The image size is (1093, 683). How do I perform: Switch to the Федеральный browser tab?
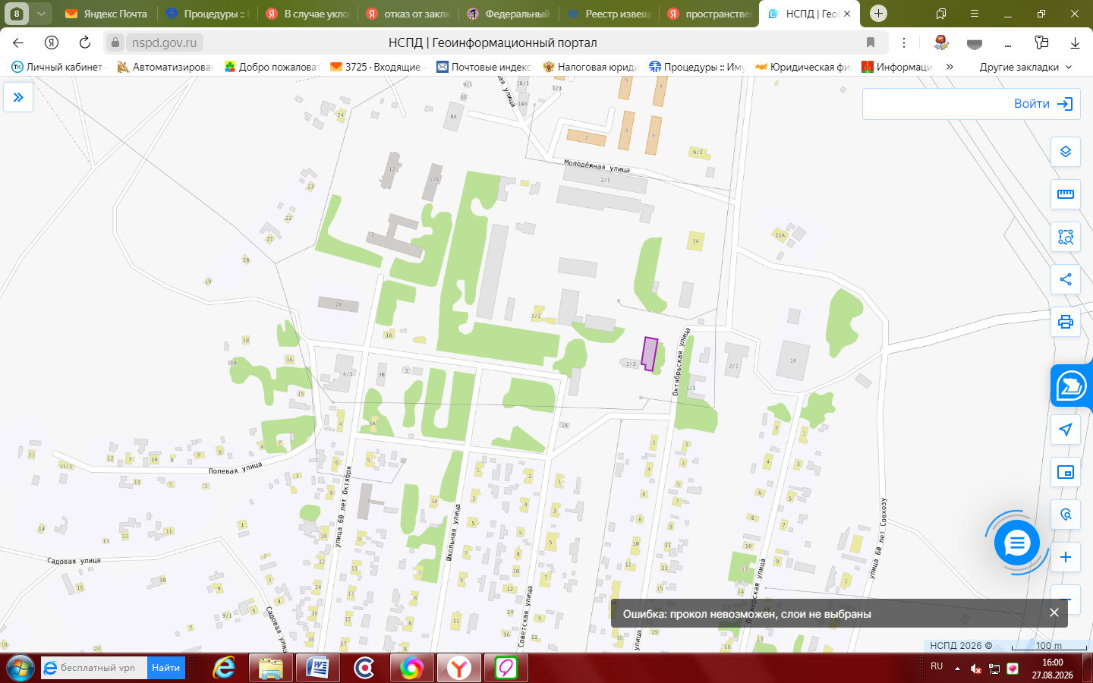pyautogui.click(x=509, y=14)
